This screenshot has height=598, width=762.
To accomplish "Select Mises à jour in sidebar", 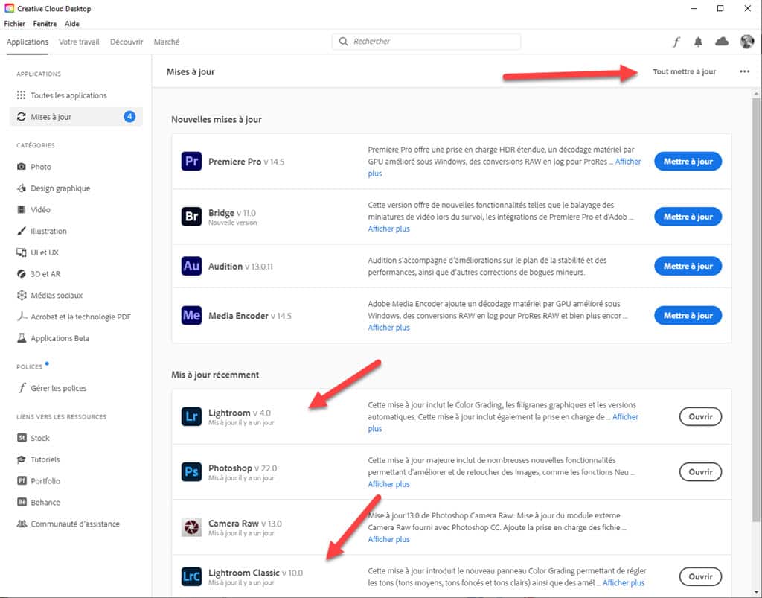I will [x=76, y=117].
